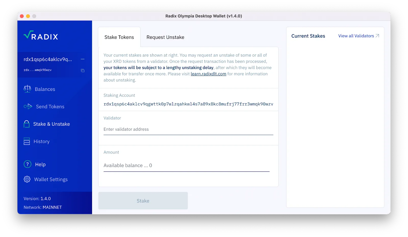Open account options three-dot menu

pos(83,59)
